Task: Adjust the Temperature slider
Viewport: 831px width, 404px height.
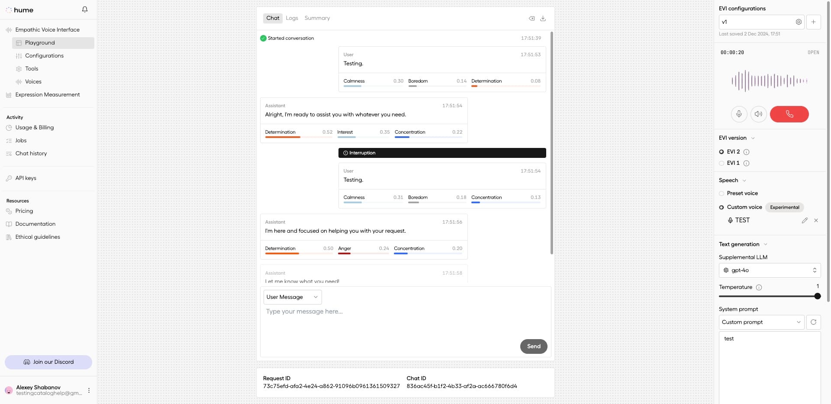Action: (818, 296)
